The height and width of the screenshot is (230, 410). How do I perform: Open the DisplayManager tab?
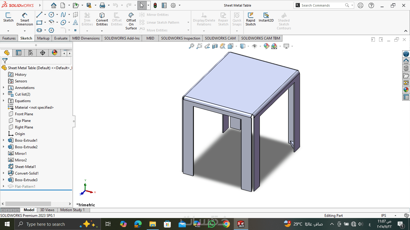pyautogui.click(x=55, y=53)
